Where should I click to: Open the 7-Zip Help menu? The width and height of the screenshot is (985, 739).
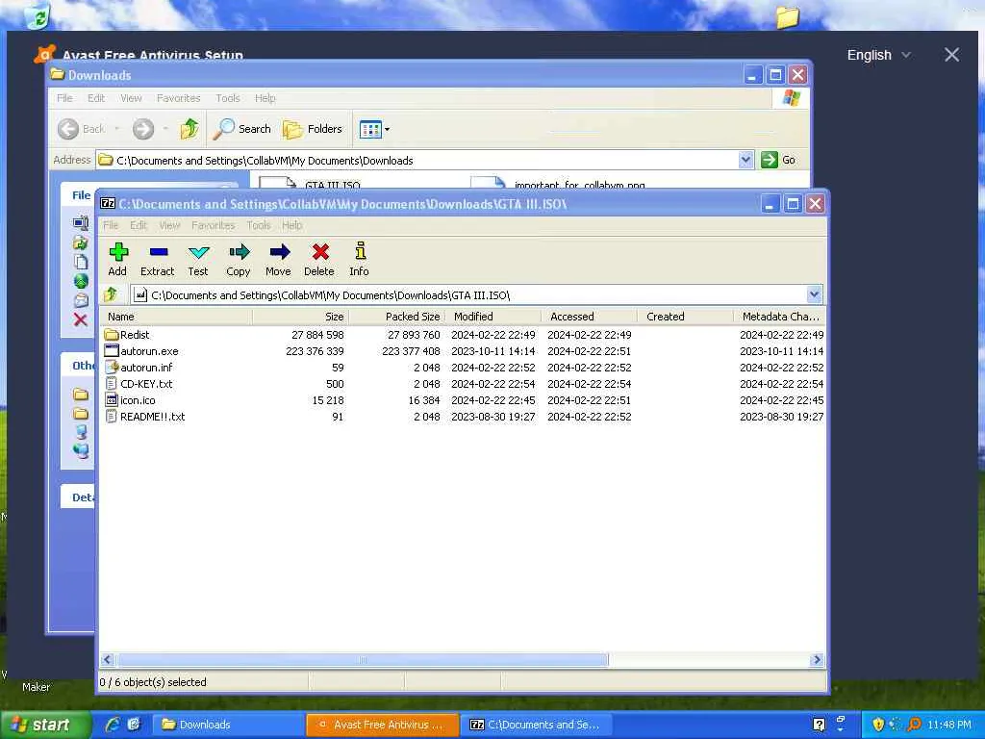[x=291, y=225]
